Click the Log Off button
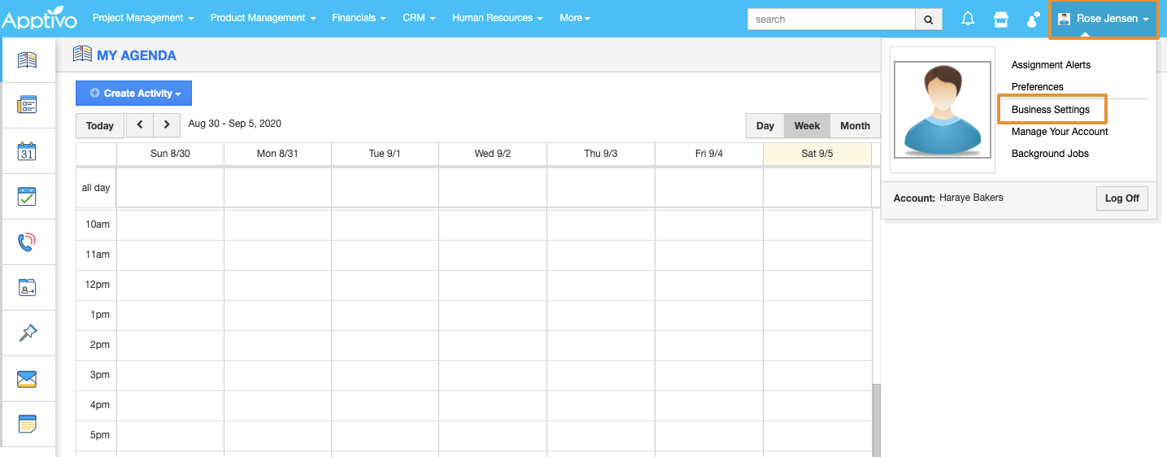Screen dimensions: 1167x457 [x=1121, y=198]
